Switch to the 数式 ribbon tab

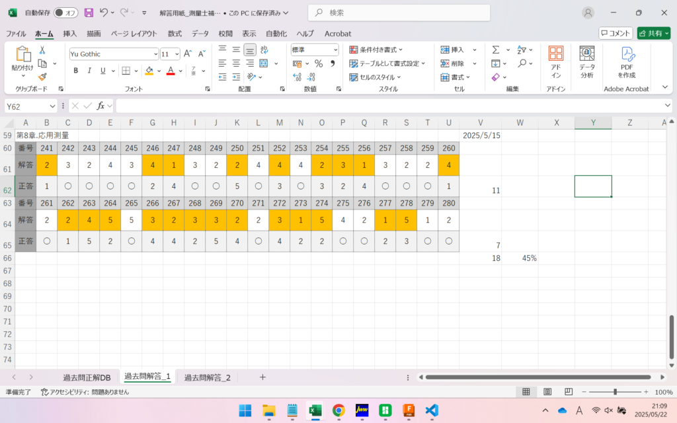pos(175,34)
